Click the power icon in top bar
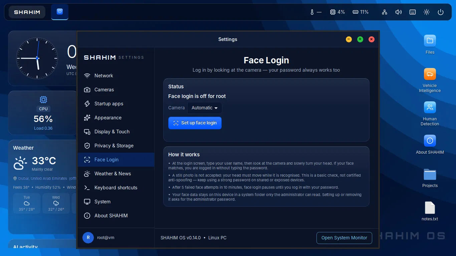This screenshot has height=256, width=456. point(441,12)
